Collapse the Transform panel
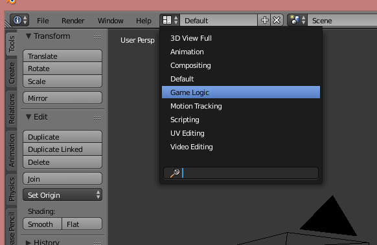This screenshot has width=377, height=245. click(29, 36)
